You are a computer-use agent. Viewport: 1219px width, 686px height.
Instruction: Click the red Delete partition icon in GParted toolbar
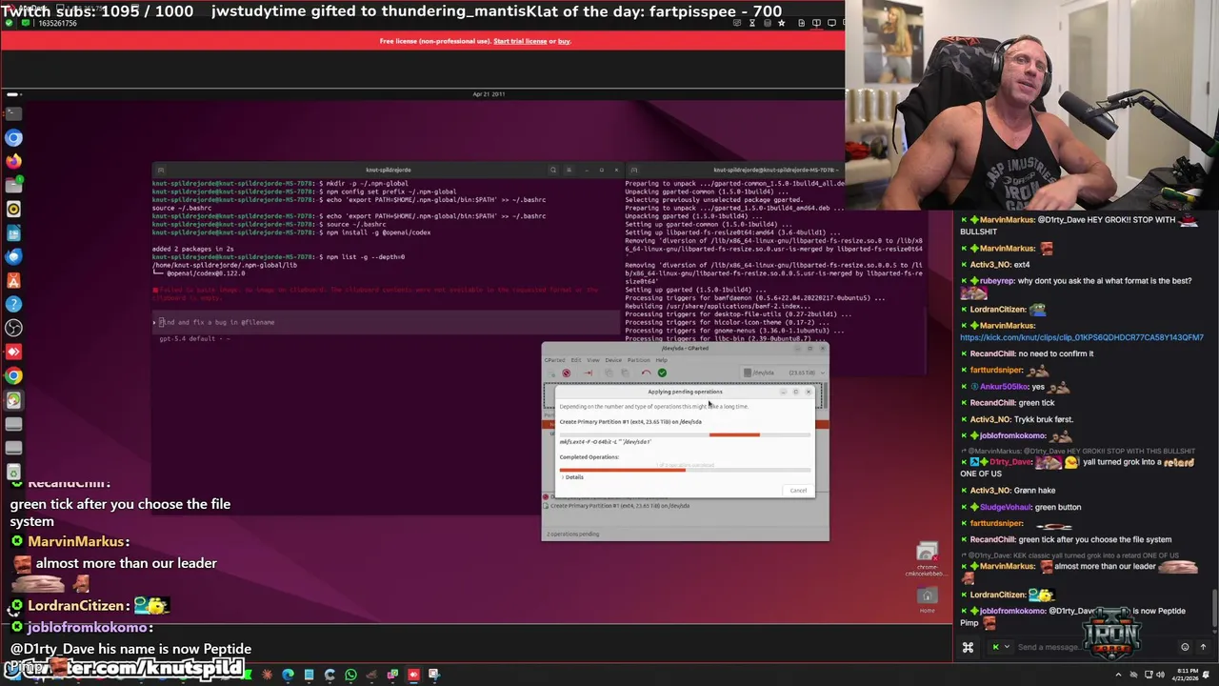pos(567,373)
